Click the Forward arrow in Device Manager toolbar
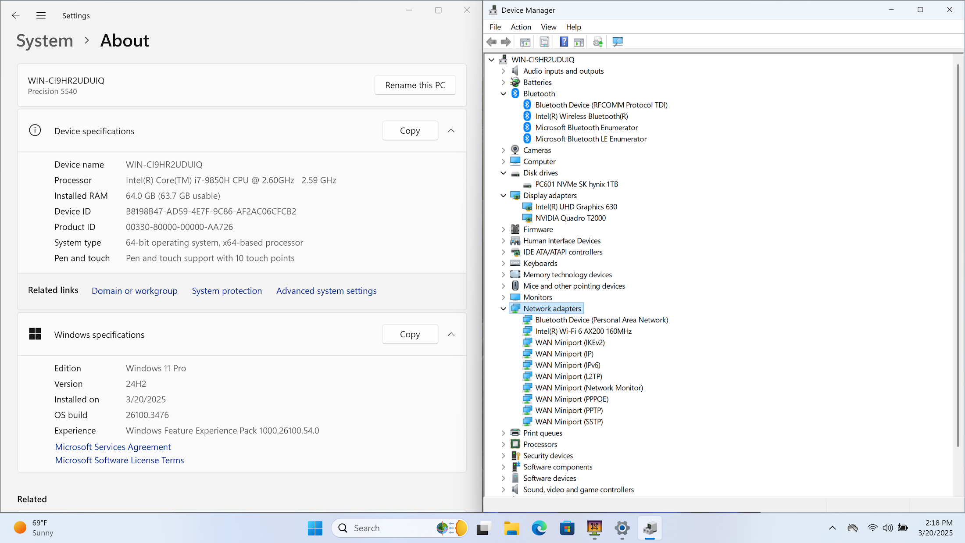 [506, 42]
